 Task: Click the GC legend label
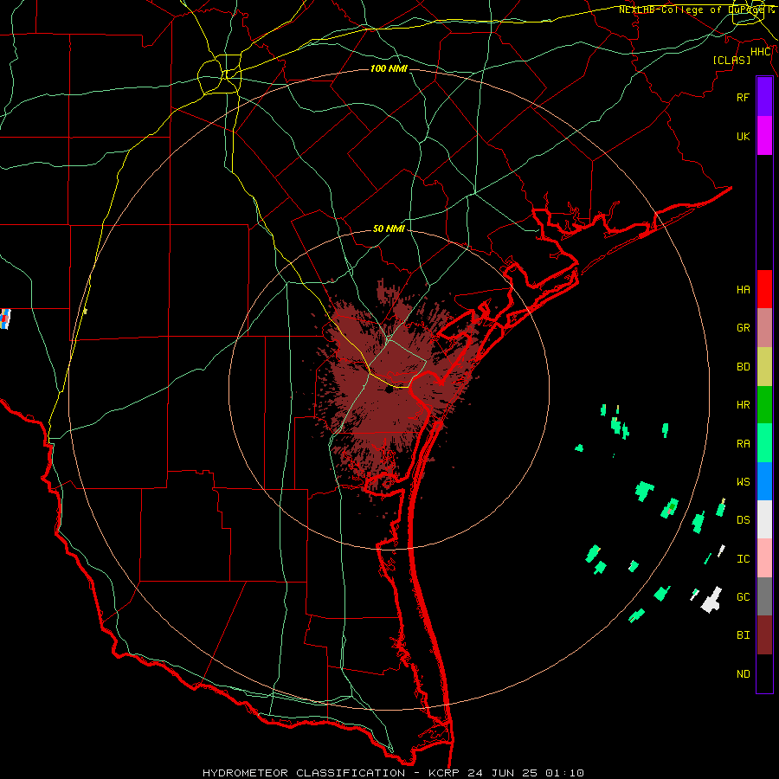click(x=743, y=597)
